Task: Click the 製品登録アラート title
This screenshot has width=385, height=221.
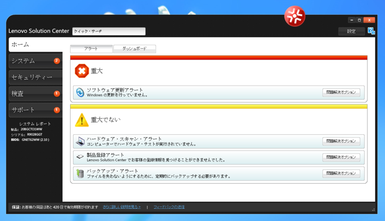Action: pyautogui.click(x=105, y=155)
